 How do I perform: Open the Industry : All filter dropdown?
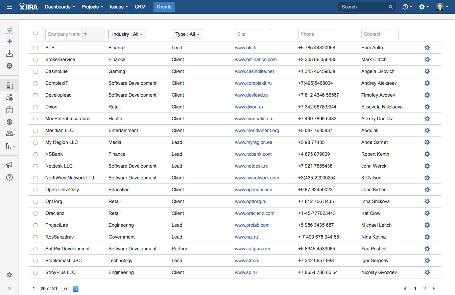[x=127, y=34]
